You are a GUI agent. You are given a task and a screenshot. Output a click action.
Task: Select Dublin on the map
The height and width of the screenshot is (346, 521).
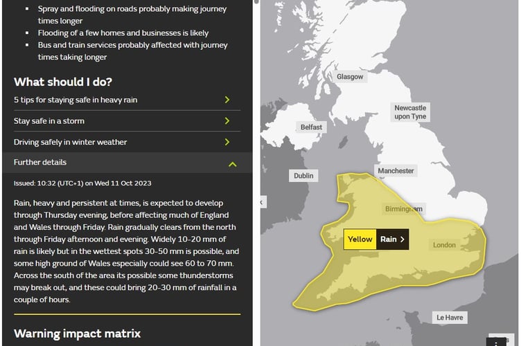click(x=303, y=176)
